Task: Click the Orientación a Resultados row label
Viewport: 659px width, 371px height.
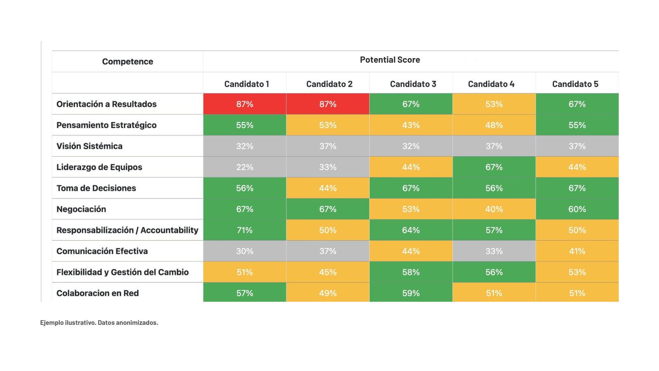Action: [106, 104]
